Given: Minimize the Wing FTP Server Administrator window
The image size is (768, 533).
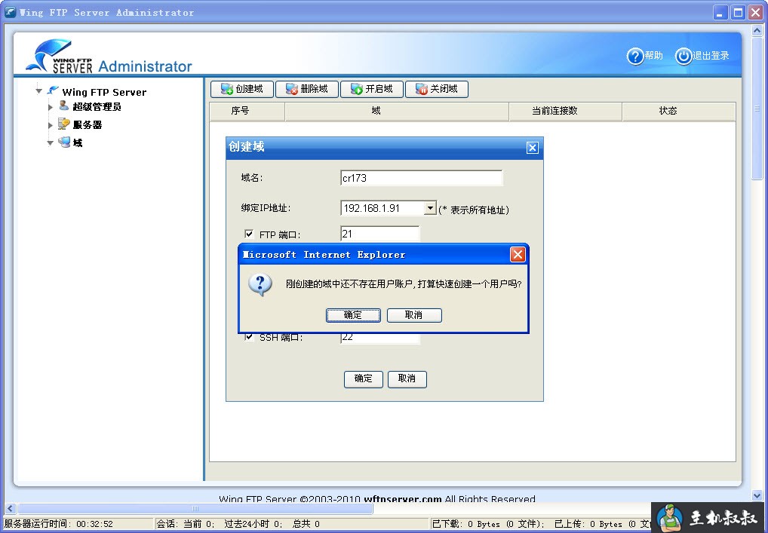Looking at the screenshot, I should click(720, 13).
